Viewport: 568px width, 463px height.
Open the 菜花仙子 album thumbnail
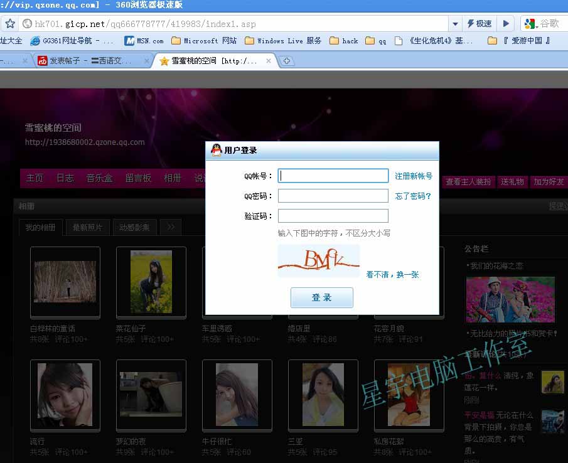(x=151, y=281)
